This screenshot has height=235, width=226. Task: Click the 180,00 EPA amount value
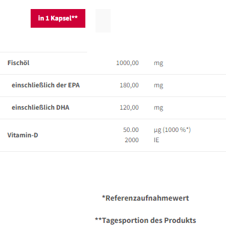(129, 85)
